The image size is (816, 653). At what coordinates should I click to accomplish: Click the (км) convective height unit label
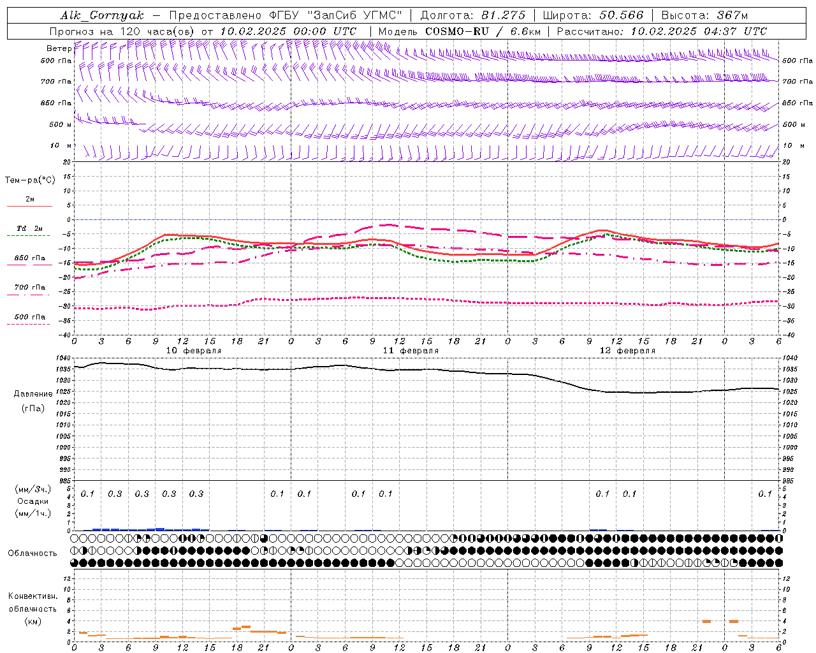click(x=33, y=621)
